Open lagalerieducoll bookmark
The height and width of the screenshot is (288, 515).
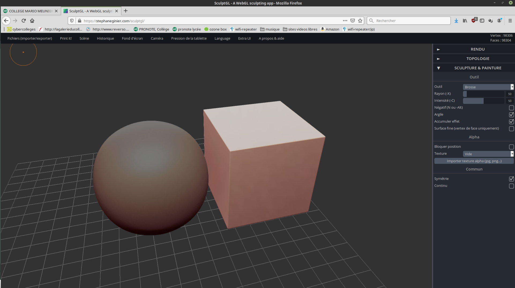[x=61, y=29]
